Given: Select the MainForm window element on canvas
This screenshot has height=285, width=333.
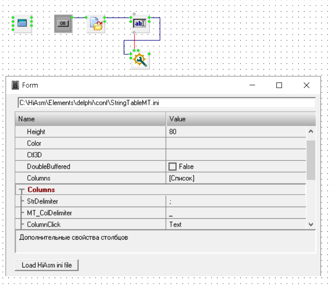Looking at the screenshot, I should click(22, 23).
